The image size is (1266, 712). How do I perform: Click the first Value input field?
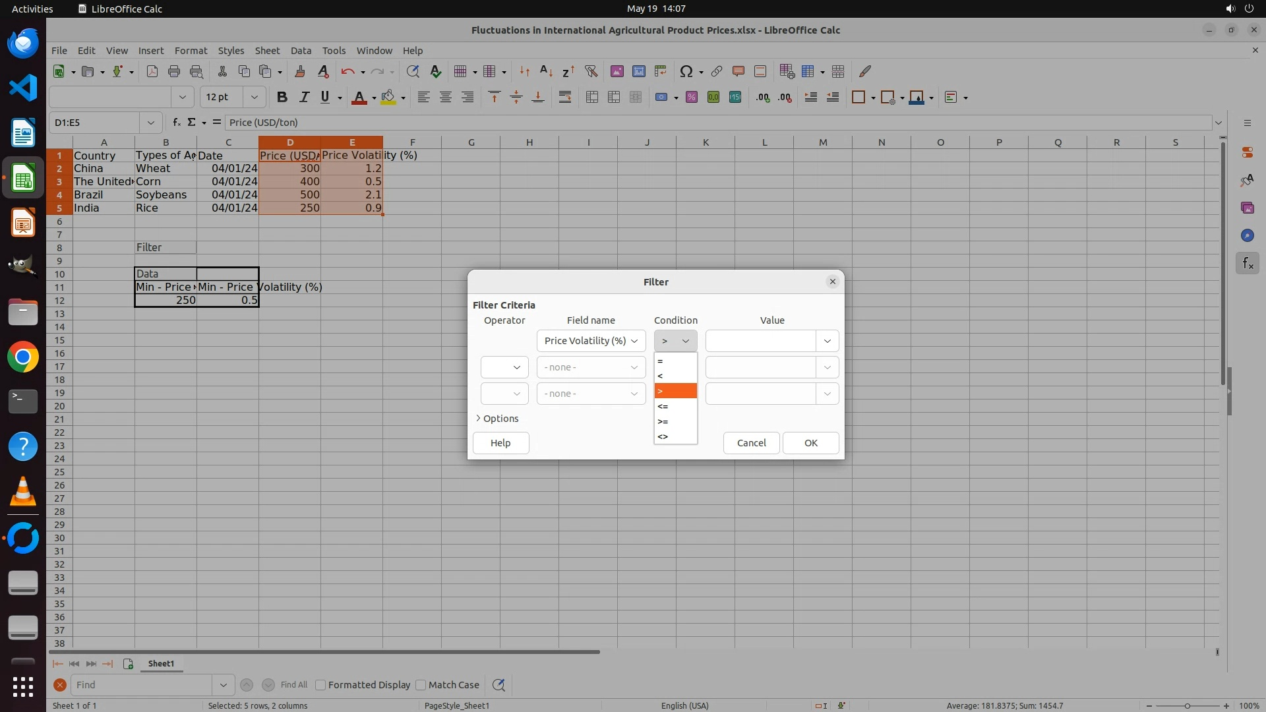click(x=760, y=341)
